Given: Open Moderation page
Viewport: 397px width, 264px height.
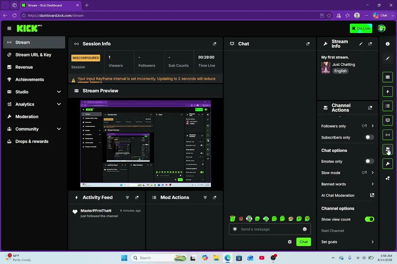Looking at the screenshot, I should [x=34, y=117].
